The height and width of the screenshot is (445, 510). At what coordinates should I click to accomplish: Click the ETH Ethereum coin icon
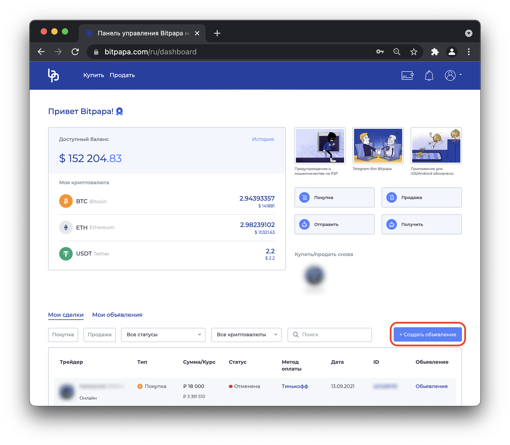coord(66,227)
